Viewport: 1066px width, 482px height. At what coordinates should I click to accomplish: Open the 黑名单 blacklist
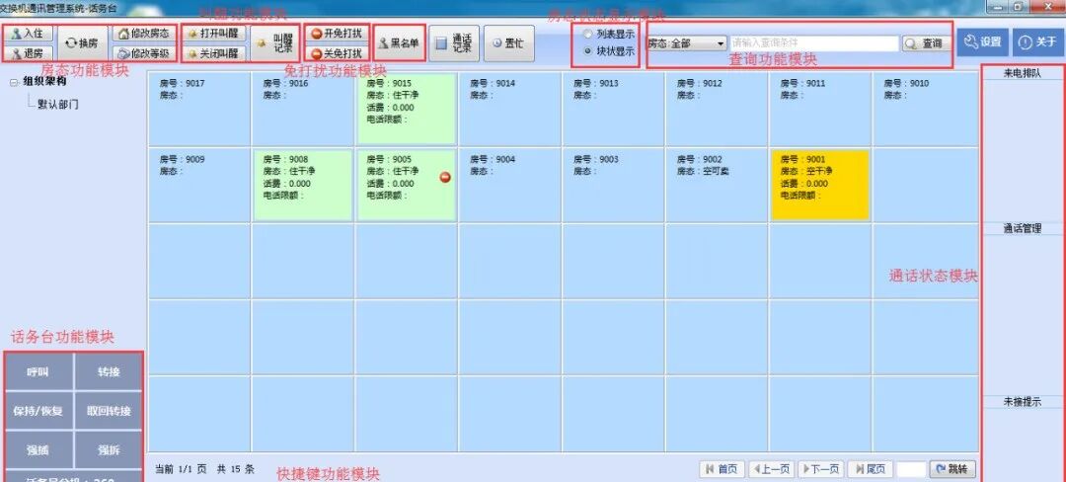pyautogui.click(x=400, y=42)
